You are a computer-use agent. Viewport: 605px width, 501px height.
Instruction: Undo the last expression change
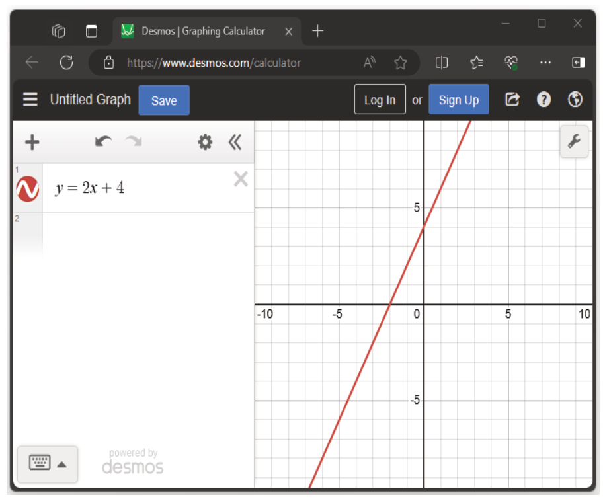pos(103,141)
